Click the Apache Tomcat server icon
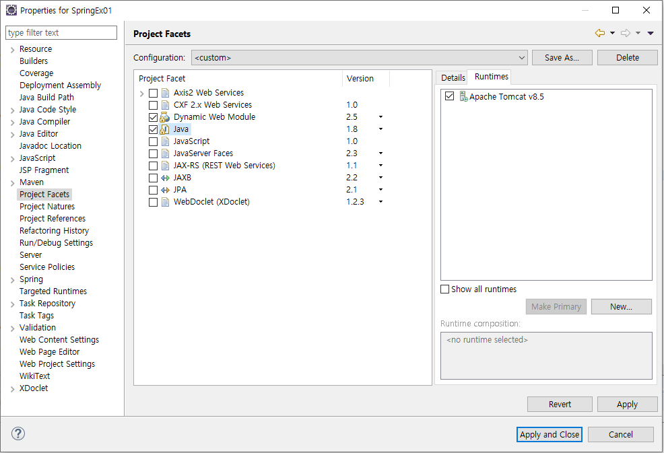The width and height of the screenshot is (664, 453). pos(464,96)
